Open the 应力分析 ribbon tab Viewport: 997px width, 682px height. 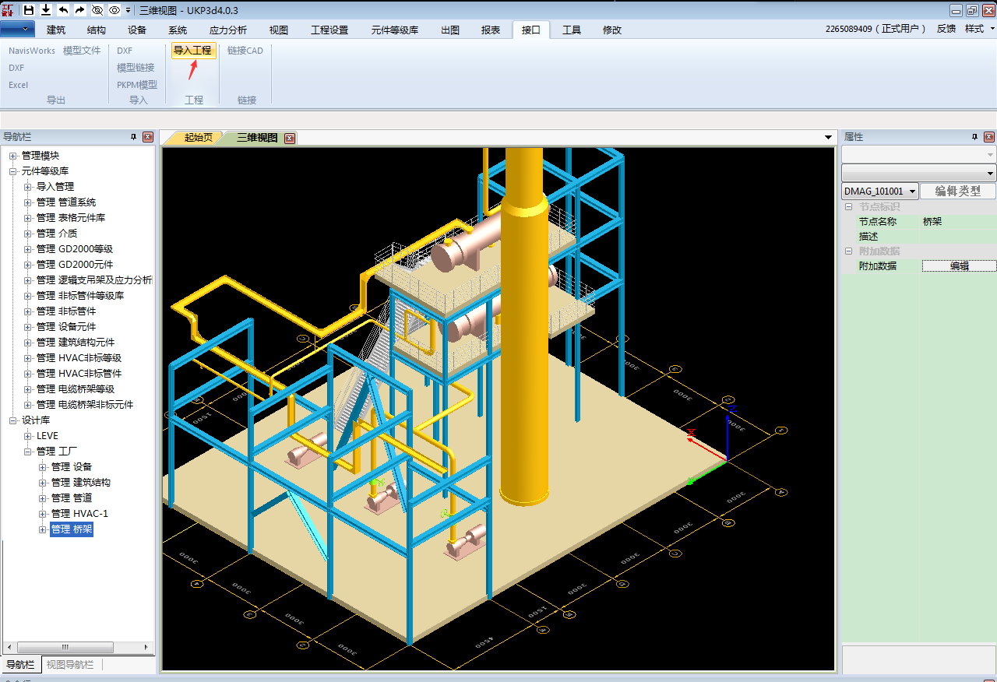tap(227, 30)
